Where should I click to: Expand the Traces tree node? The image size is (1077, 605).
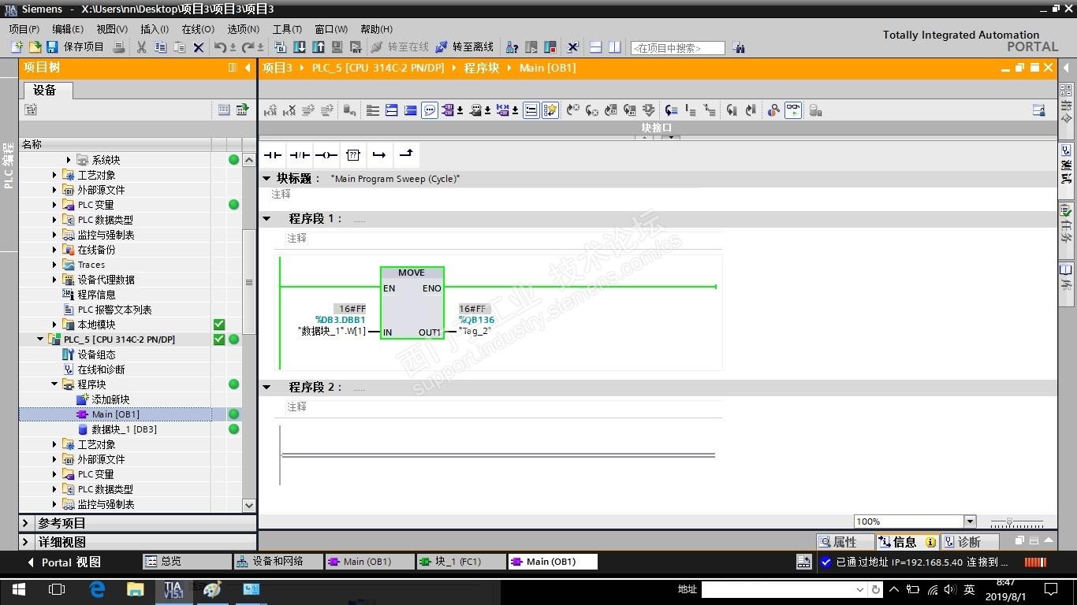click(x=54, y=265)
